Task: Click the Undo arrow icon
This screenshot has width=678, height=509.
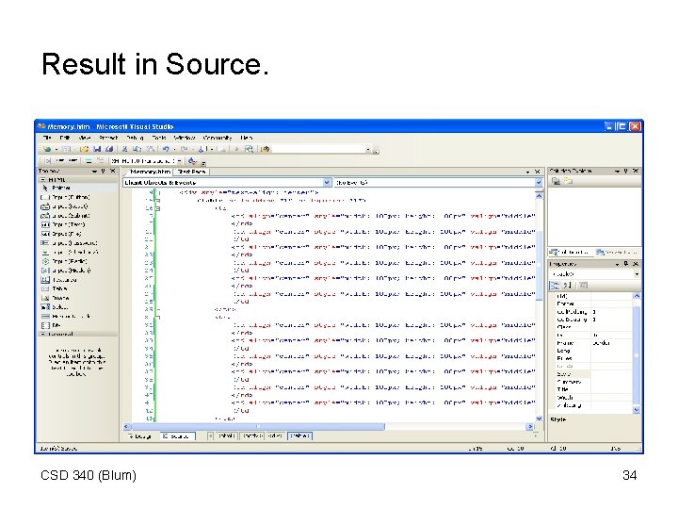Action: click(165, 149)
